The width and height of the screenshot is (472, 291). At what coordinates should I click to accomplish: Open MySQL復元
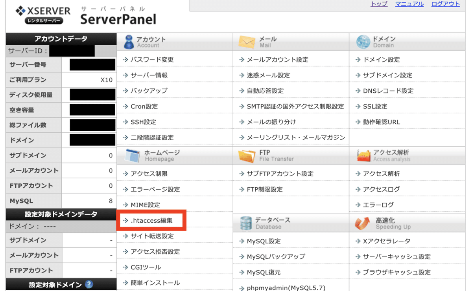click(264, 272)
